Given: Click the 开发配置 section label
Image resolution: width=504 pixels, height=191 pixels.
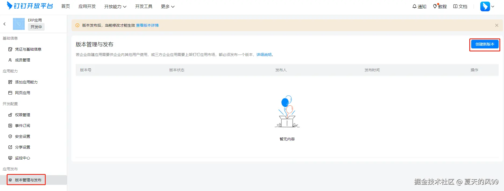Looking at the screenshot, I should click(x=10, y=104).
